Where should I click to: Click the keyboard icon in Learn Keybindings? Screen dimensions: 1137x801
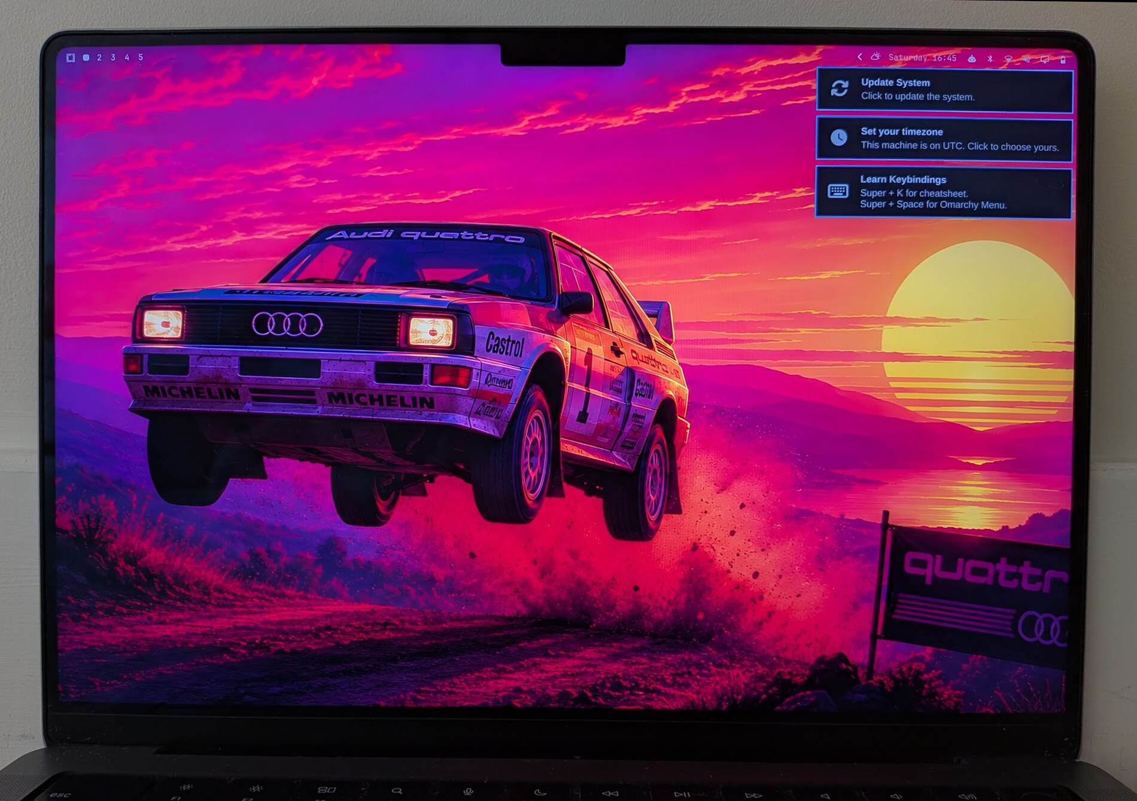[838, 191]
